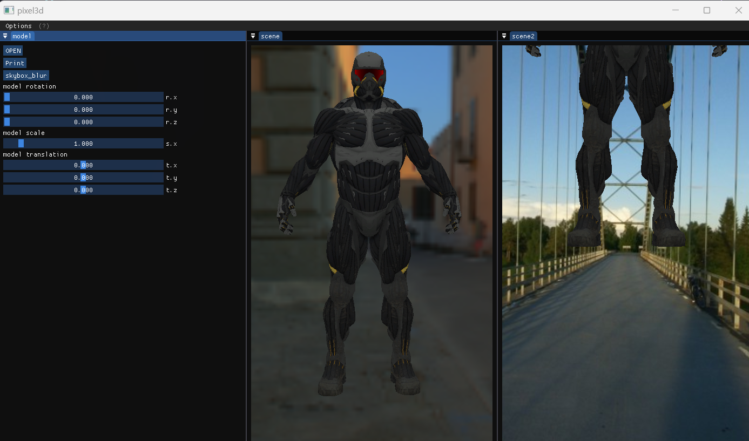
Task: Click the r.y rotation slider
Action: click(x=83, y=110)
